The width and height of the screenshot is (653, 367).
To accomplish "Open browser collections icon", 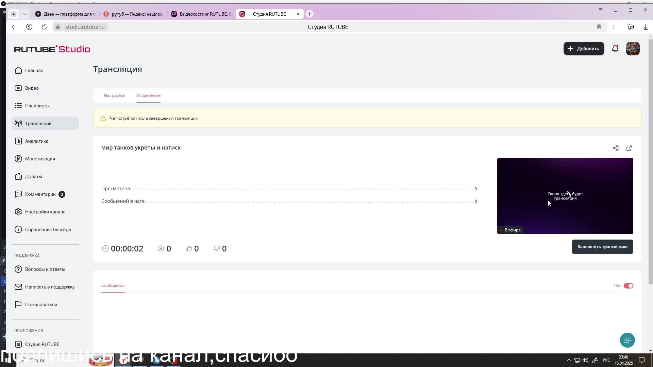I will 631,27.
